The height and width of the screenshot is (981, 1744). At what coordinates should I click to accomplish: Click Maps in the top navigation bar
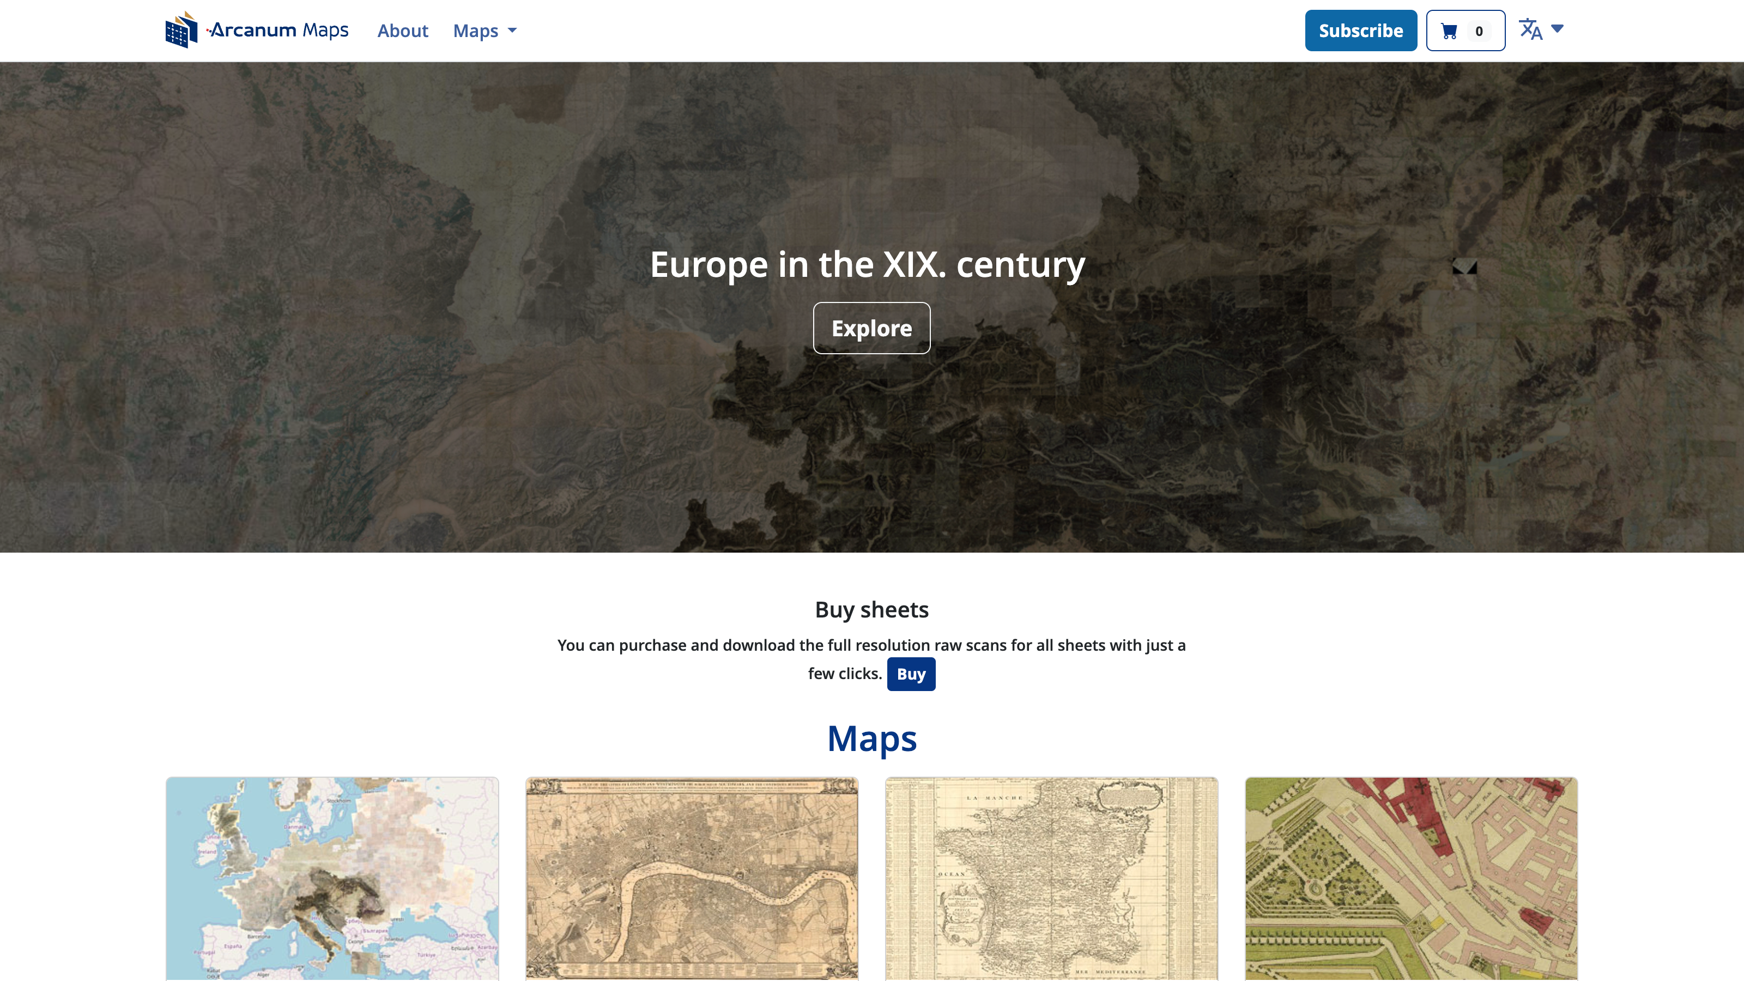click(x=476, y=31)
